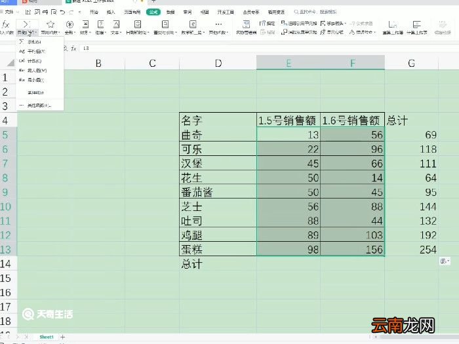The width and height of the screenshot is (459, 344).
Task: Choose Sum (求和) from the AutoSum menu
Action: point(40,42)
